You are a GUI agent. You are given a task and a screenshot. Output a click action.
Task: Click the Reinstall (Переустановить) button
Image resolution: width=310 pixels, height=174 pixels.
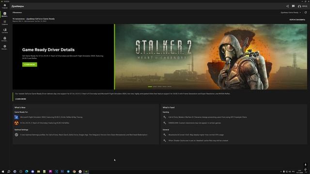pyautogui.click(x=297, y=20)
